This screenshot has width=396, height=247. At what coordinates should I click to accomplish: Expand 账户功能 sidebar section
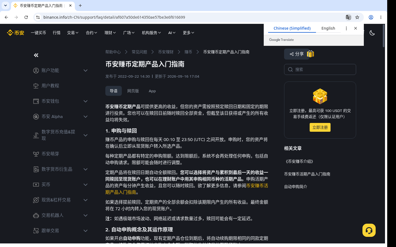(86, 71)
